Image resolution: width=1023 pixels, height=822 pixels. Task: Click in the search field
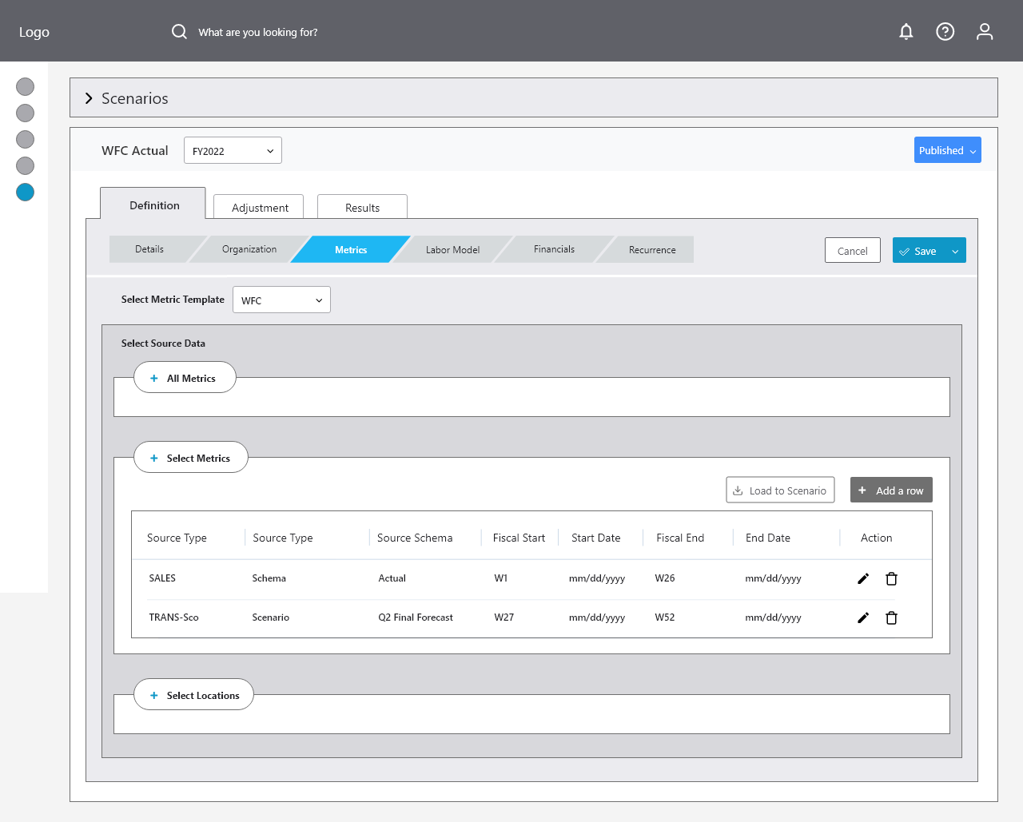click(x=257, y=32)
